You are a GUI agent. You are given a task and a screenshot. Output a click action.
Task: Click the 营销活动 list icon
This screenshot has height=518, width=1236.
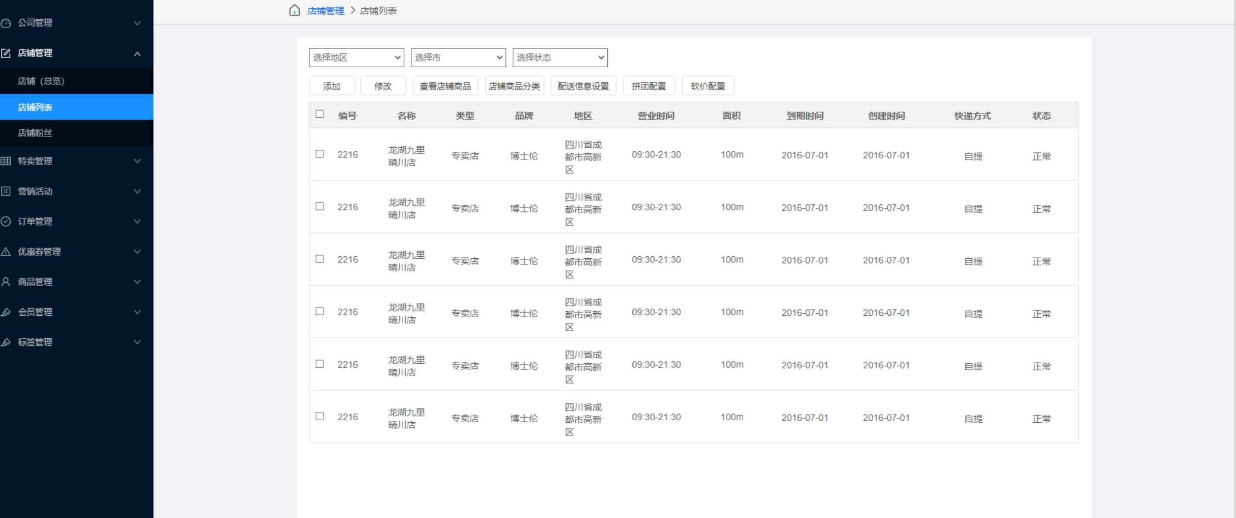click(6, 191)
